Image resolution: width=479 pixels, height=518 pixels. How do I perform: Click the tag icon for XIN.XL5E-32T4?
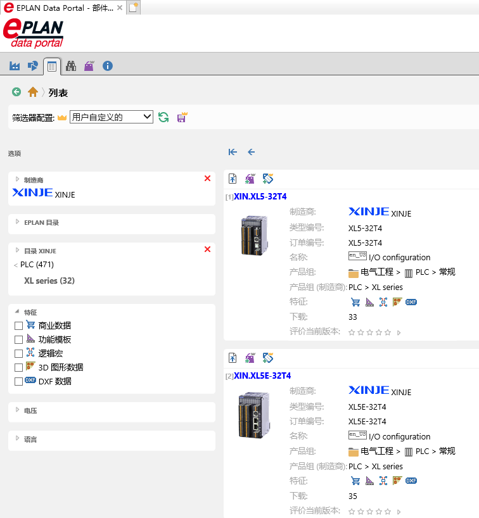(x=268, y=358)
